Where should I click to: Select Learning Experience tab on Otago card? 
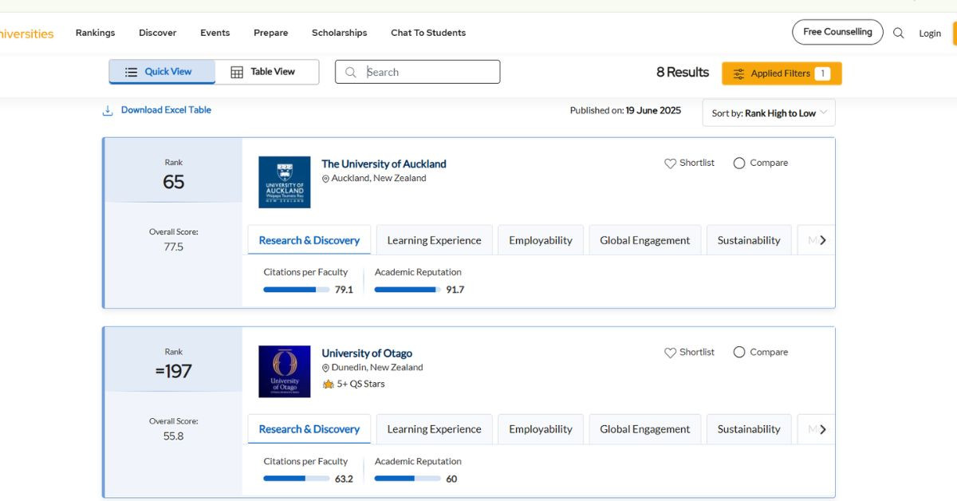tap(435, 429)
